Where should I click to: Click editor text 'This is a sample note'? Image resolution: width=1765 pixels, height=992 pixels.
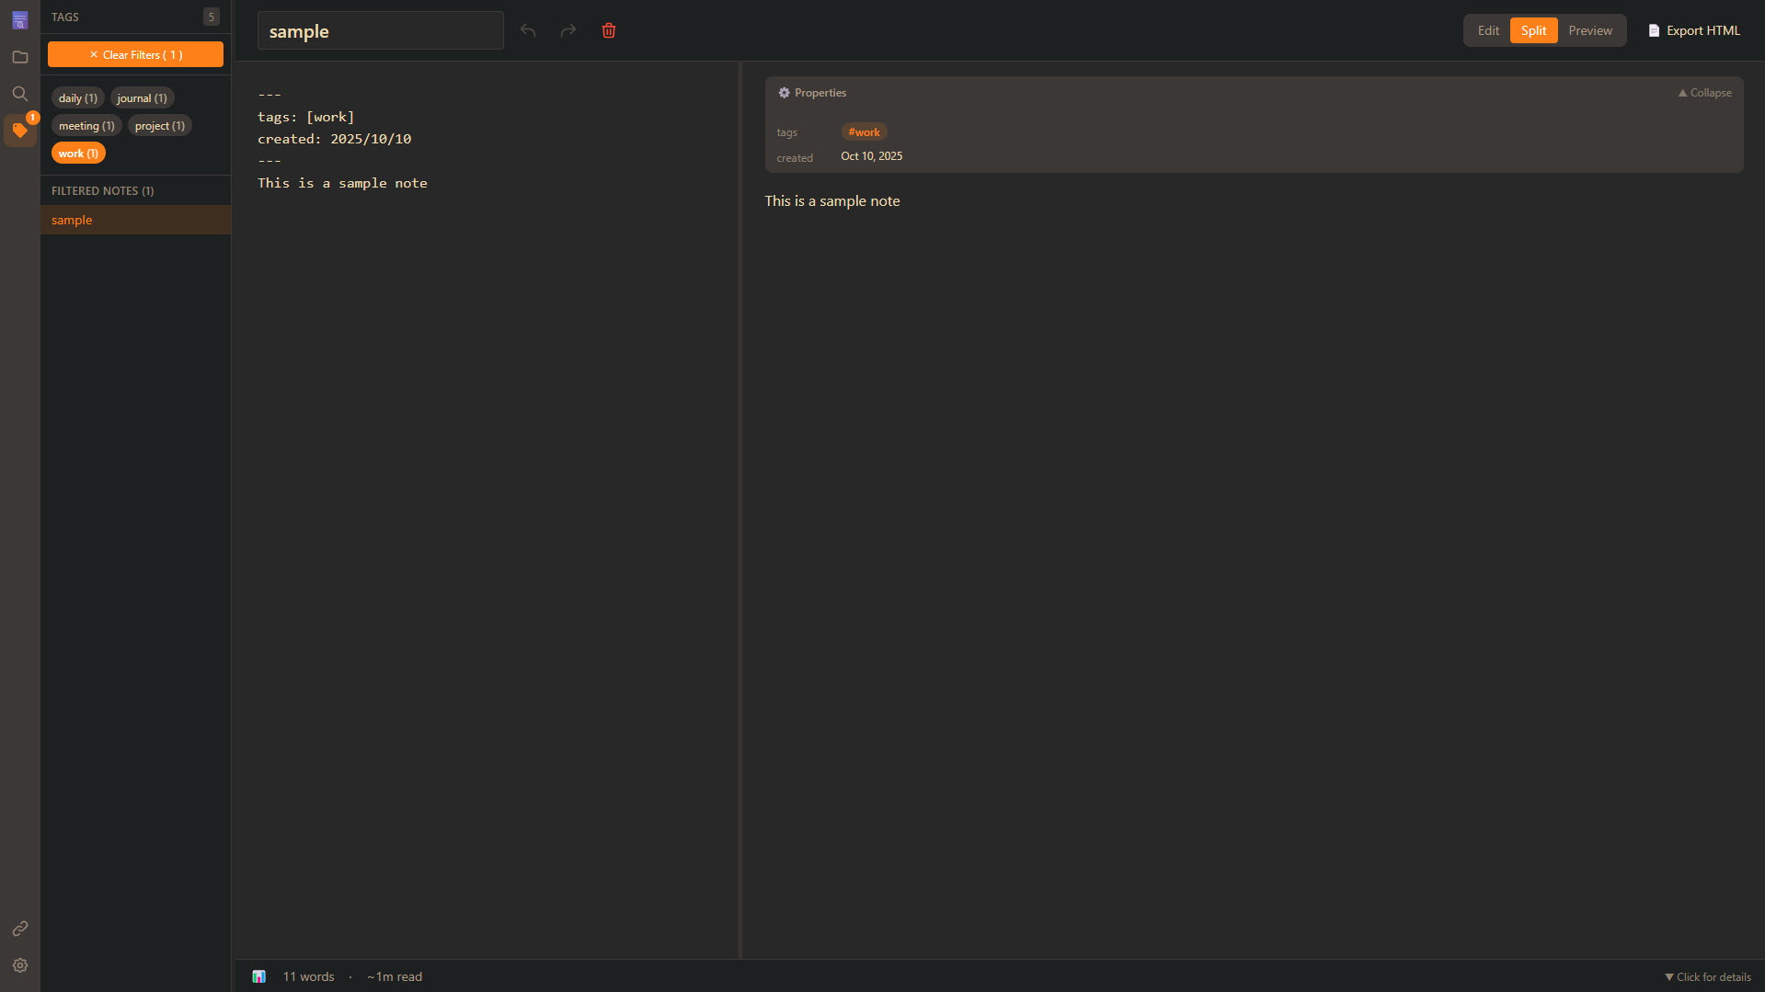[x=342, y=183]
